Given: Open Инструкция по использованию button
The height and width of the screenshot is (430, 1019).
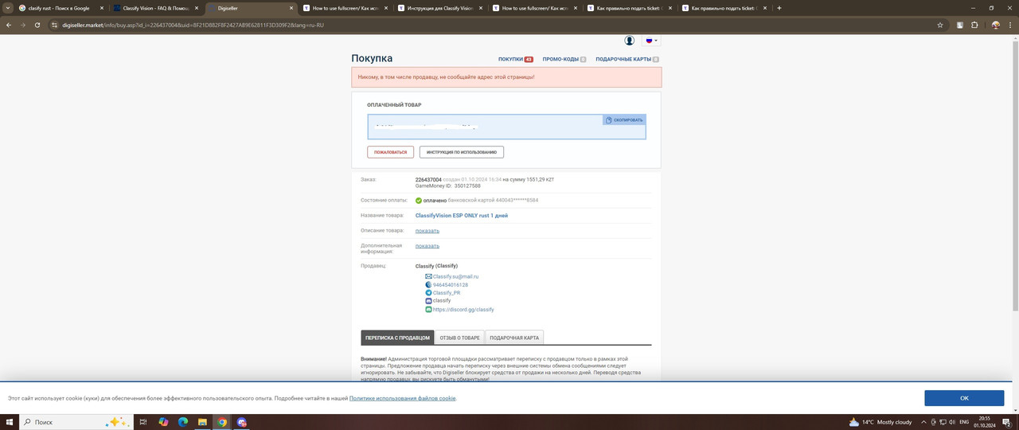Looking at the screenshot, I should 461,152.
